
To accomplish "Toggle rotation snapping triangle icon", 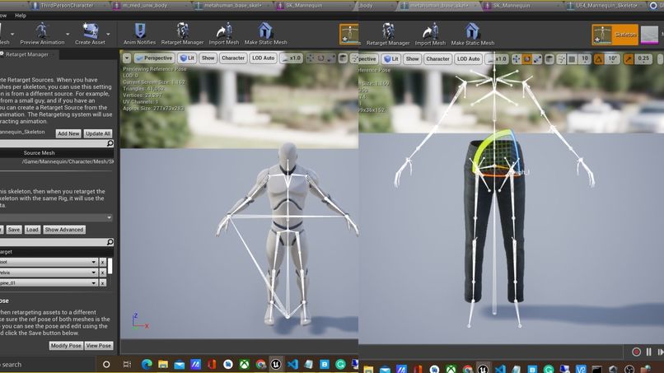I will [x=598, y=59].
